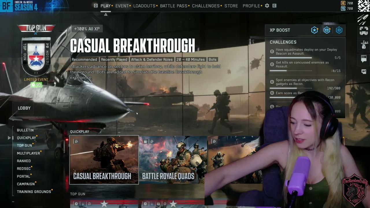Click the return arrow icon on right
Screen dimensions: 370x208
tap(364, 72)
